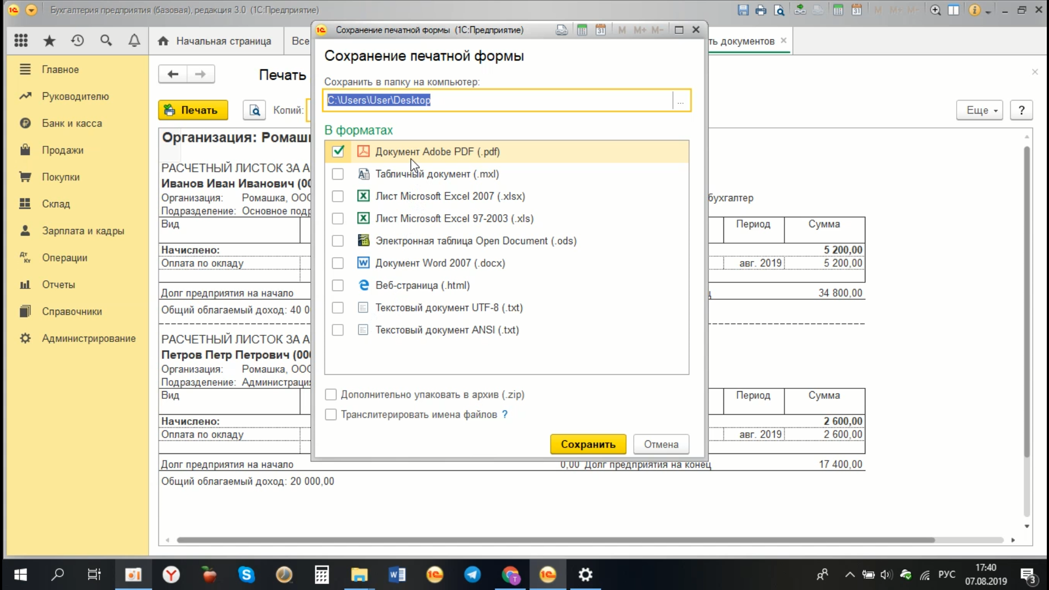Viewport: 1049px width, 590px height.
Task: Click the search magnifier icon
Action: pos(106,40)
